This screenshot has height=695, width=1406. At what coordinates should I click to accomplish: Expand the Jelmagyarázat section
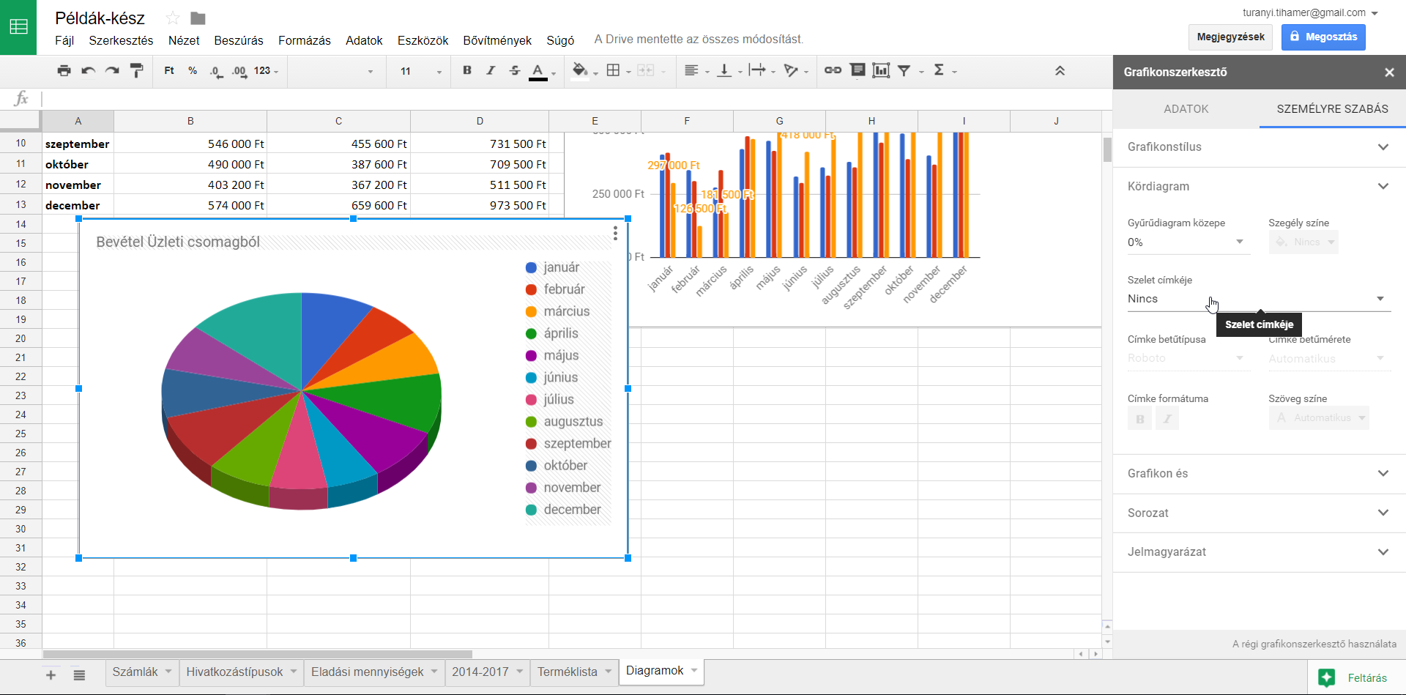coord(1258,552)
